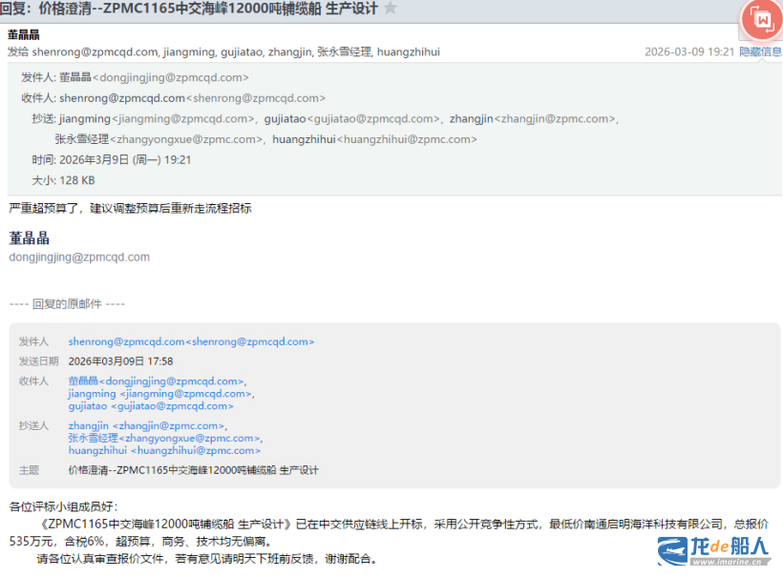Click huangzhihui in the top 抄送 list
This screenshot has width=783, height=577.
point(373,139)
